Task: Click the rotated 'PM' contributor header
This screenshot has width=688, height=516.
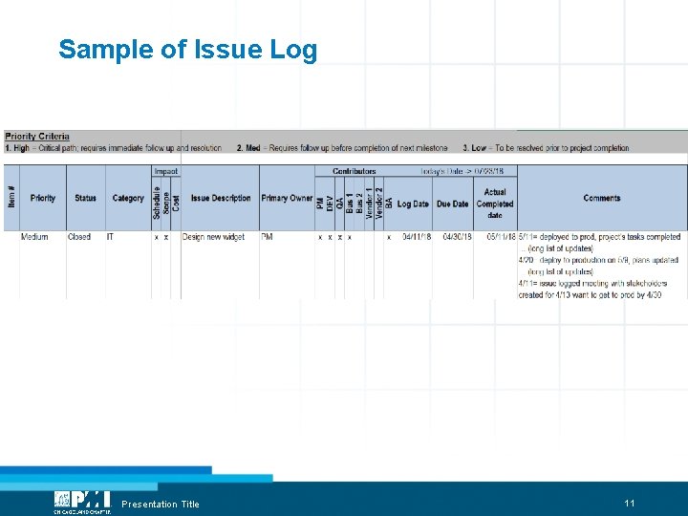Action: (x=320, y=204)
